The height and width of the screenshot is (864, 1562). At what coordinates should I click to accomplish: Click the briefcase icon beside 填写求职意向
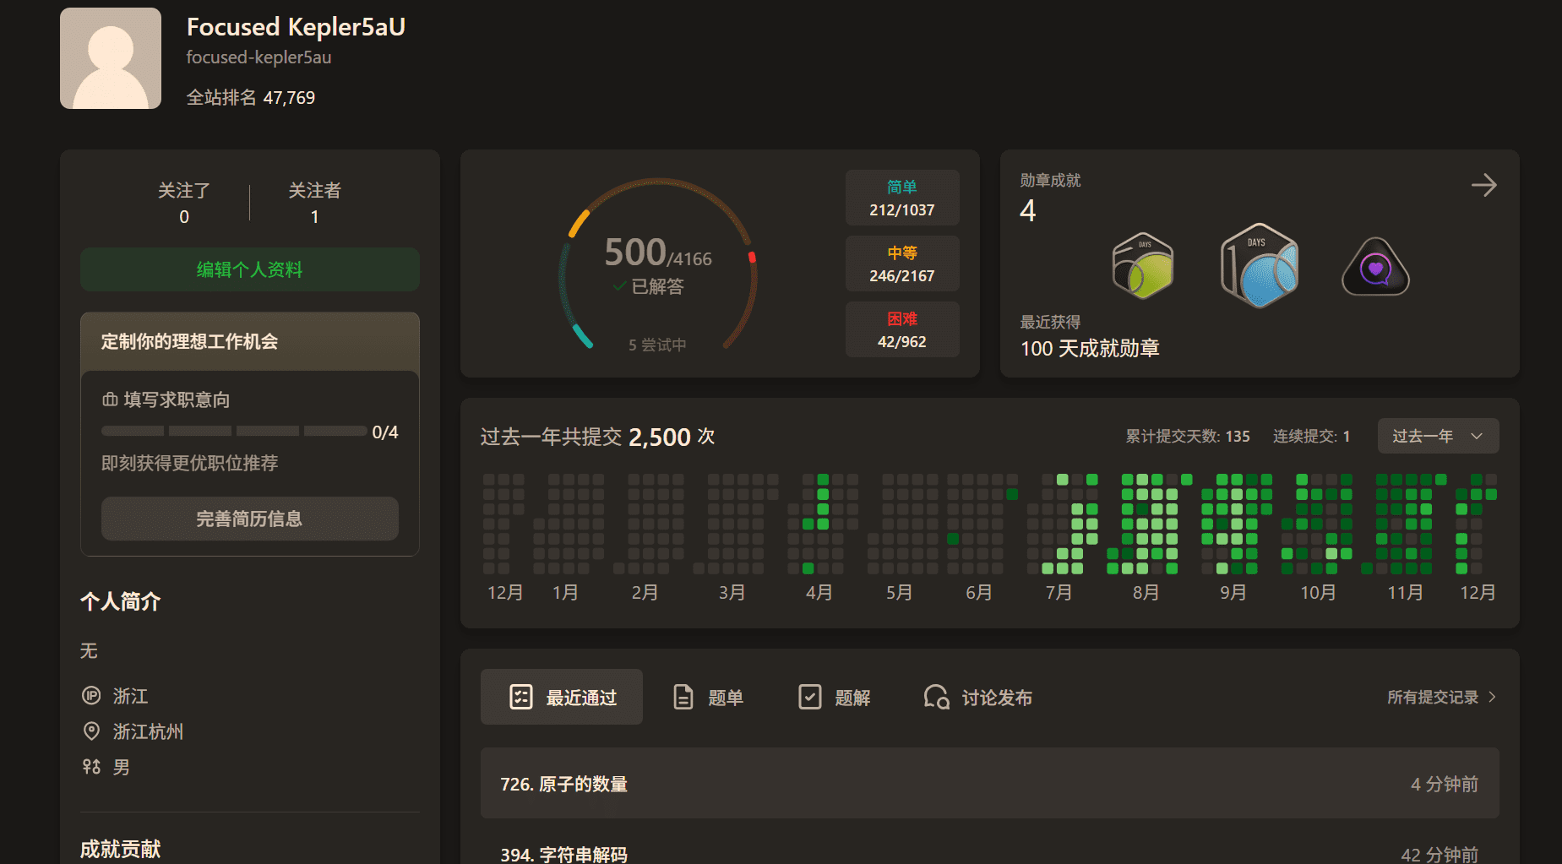(x=110, y=399)
